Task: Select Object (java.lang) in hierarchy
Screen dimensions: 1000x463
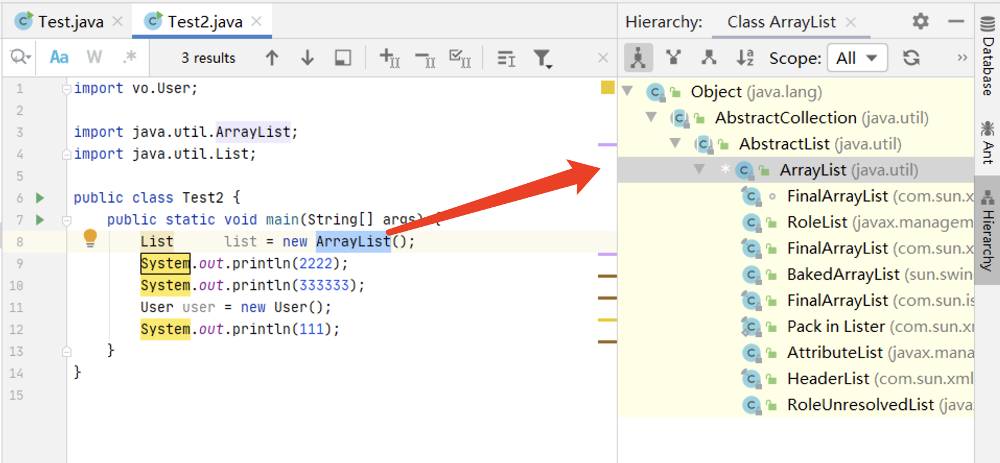Action: click(x=756, y=92)
